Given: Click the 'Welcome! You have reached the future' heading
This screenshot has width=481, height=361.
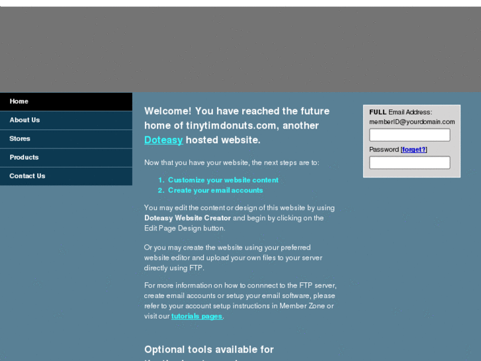Looking at the screenshot, I should point(237,111).
